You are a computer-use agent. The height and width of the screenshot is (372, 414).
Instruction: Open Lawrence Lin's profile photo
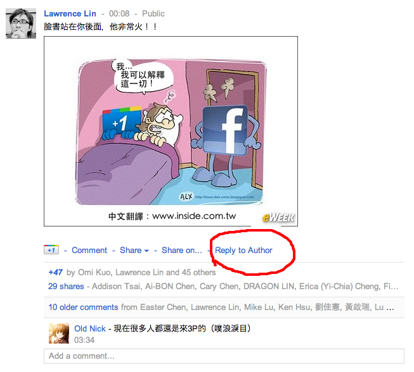coord(21,23)
